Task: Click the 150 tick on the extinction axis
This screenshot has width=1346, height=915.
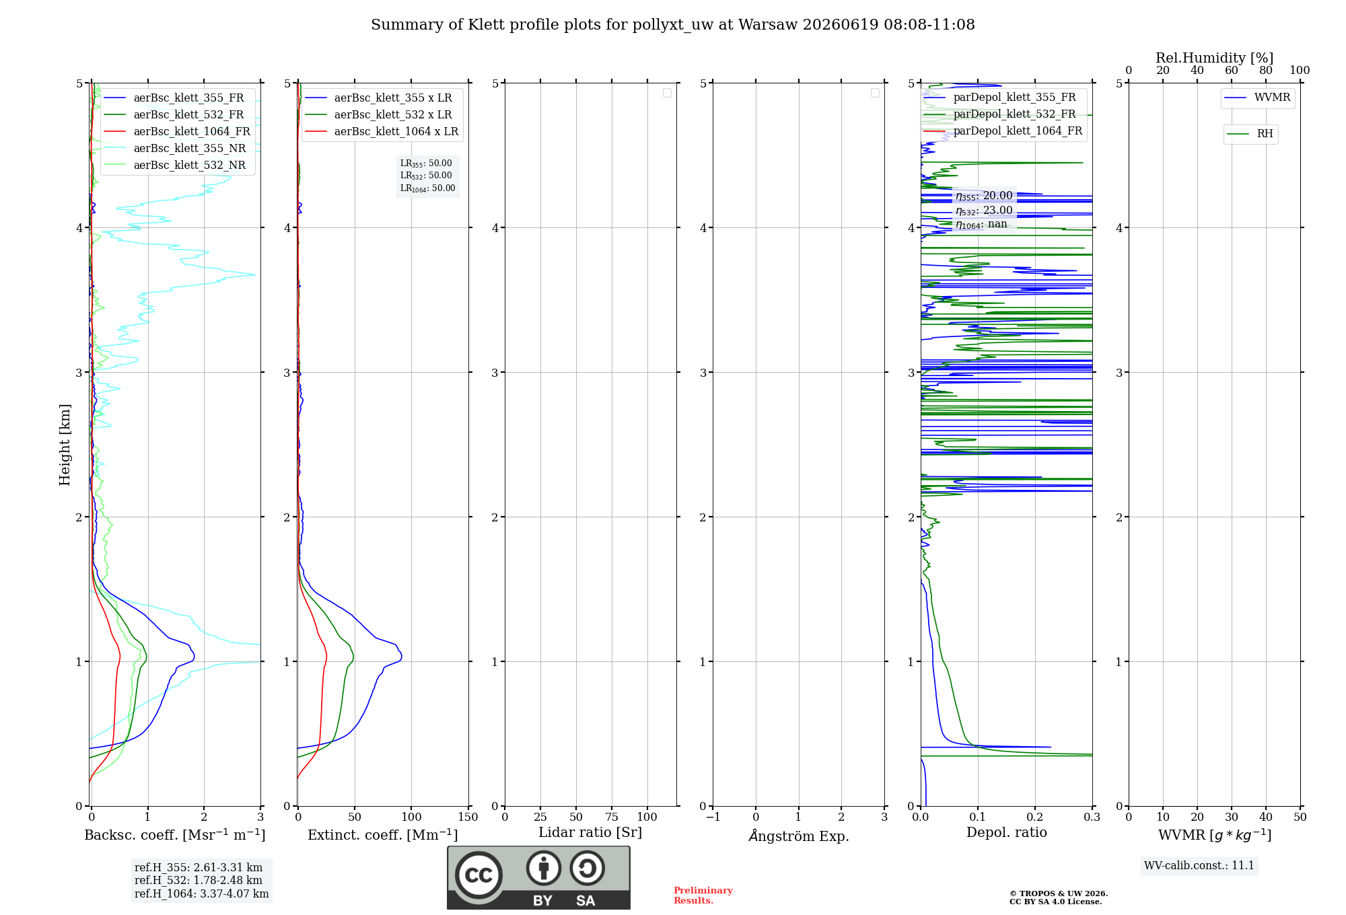Action: point(468,817)
